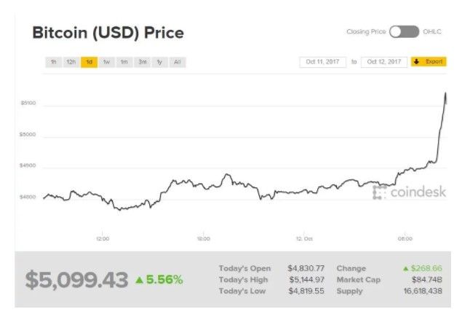Select the 12h time range
The width and height of the screenshot is (470, 320).
71,62
